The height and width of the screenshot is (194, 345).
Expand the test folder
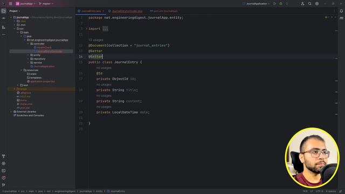(x=18, y=85)
